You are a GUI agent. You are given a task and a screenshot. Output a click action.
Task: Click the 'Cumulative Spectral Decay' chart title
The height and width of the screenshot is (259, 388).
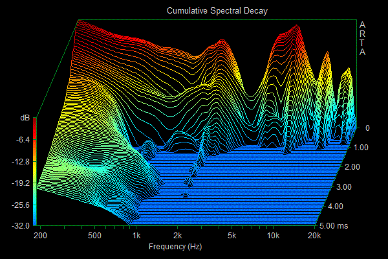217,11
